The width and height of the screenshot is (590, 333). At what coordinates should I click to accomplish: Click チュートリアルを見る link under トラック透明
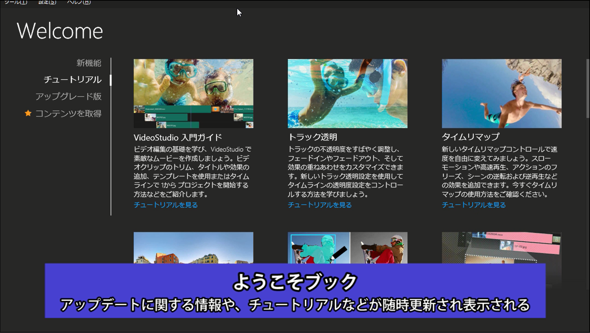point(320,205)
